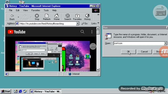The width and height of the screenshot is (168, 94).
Task: Open the Search pane in Internet Explorer
Action: click(68, 17)
